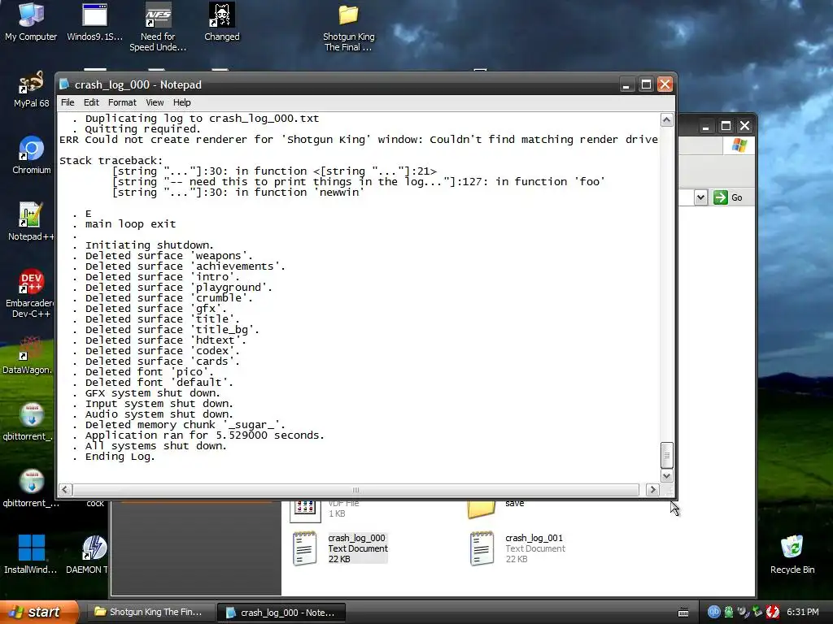The height and width of the screenshot is (624, 833).
Task: Click the on-screen keyboard icon in taskbar
Action: pos(683,613)
